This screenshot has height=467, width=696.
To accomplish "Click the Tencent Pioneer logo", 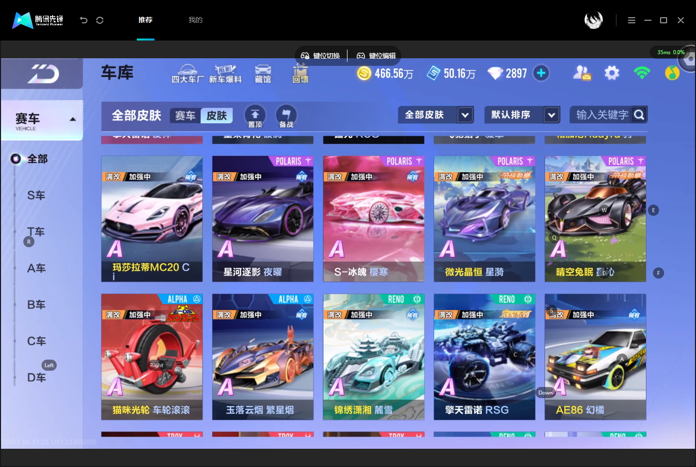I will coord(37,20).
